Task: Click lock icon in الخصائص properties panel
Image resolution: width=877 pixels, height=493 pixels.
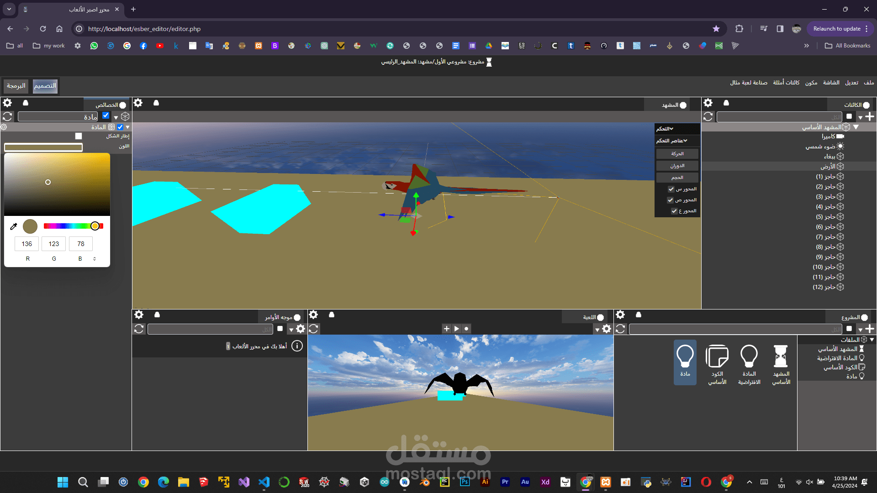Action: (26, 103)
